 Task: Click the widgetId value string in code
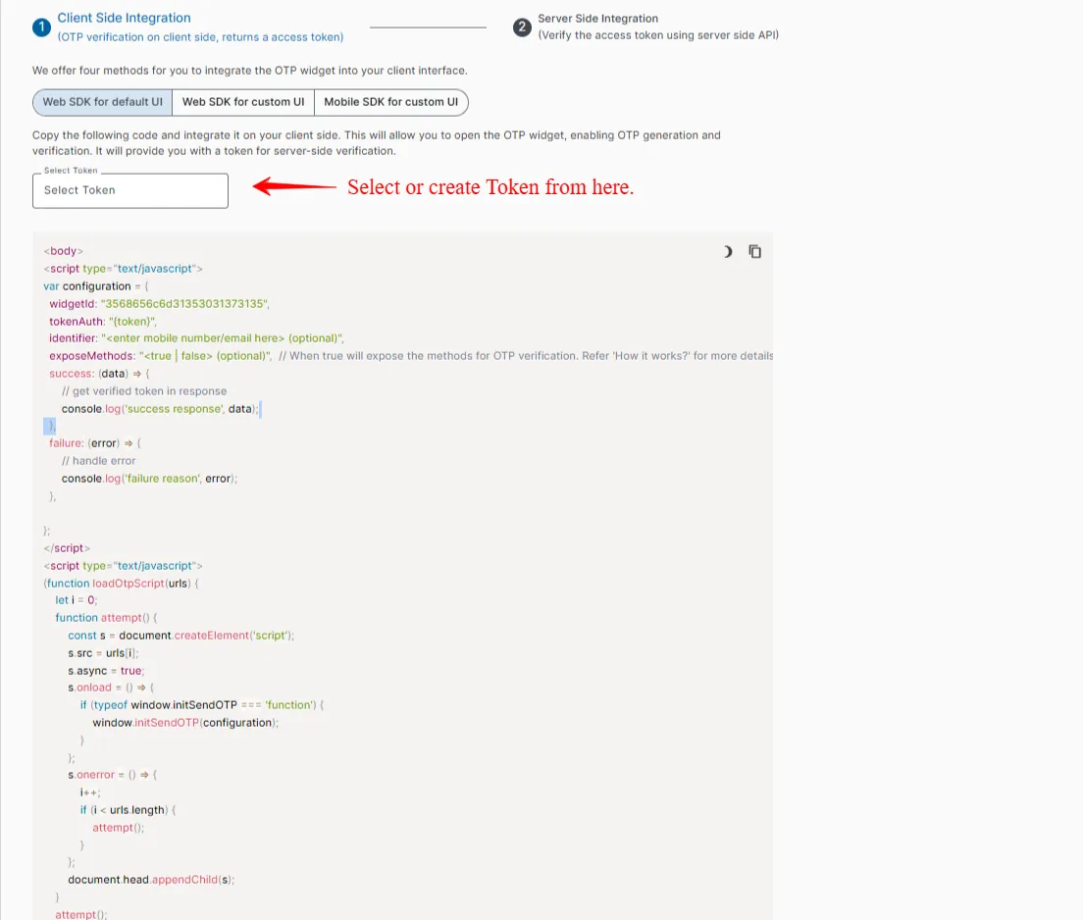coord(185,304)
